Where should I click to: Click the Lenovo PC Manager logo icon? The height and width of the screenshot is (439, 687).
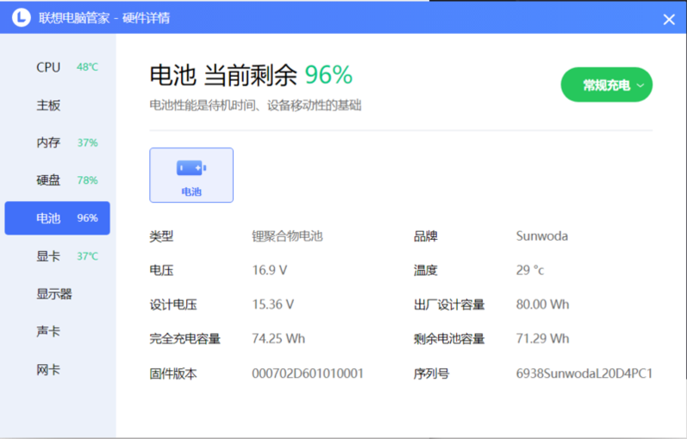(19, 17)
